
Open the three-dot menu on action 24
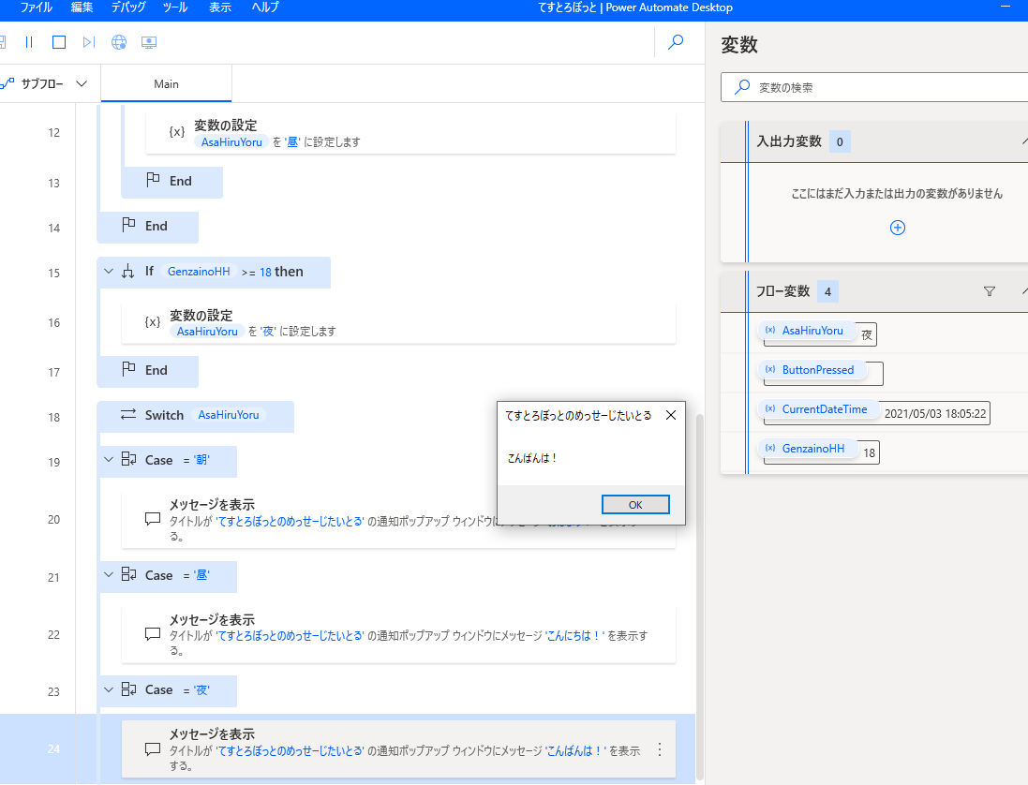[x=659, y=749]
